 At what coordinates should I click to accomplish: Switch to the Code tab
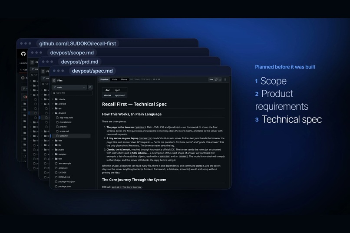(x=115, y=79)
